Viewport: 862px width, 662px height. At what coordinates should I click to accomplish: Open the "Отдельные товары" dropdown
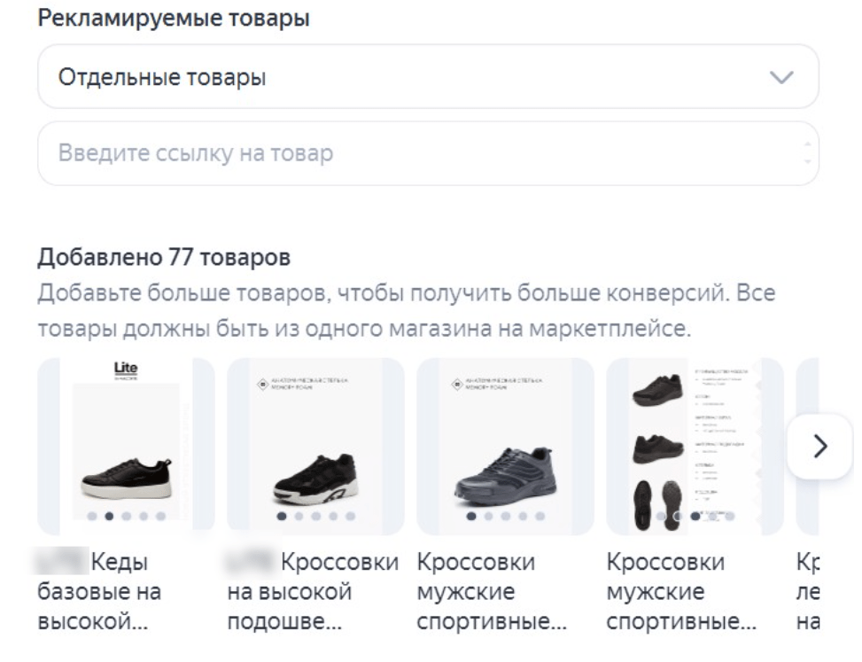(427, 77)
